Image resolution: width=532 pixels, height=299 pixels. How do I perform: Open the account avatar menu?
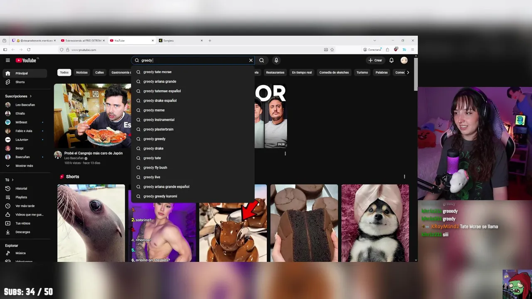(404, 60)
